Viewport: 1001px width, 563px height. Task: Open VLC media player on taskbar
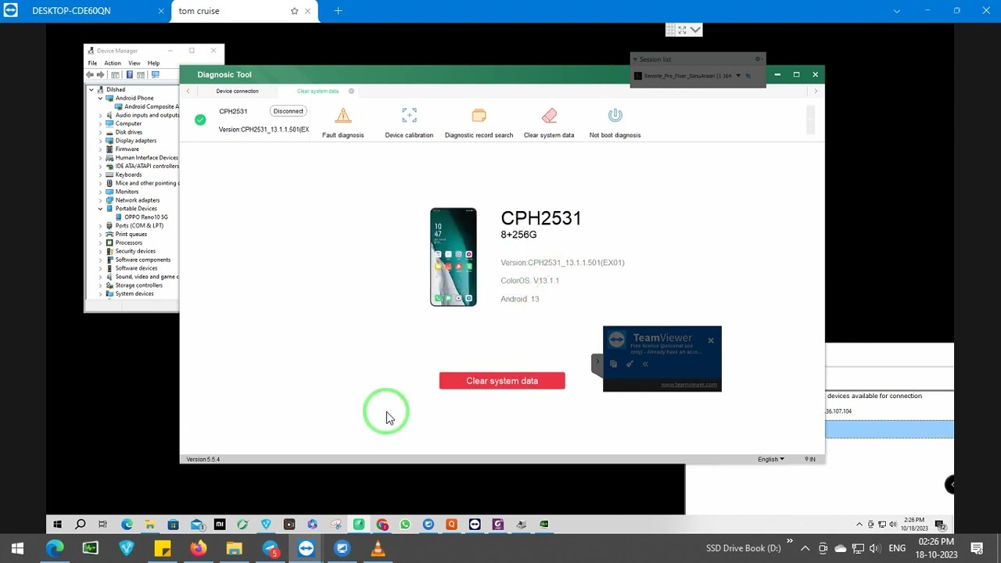click(x=378, y=548)
